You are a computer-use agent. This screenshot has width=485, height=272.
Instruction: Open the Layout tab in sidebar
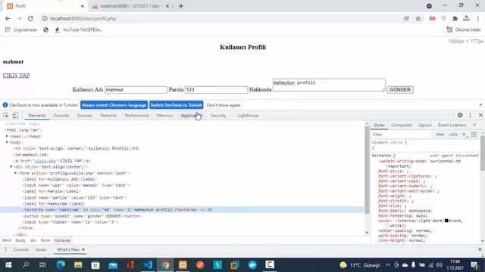(424, 125)
